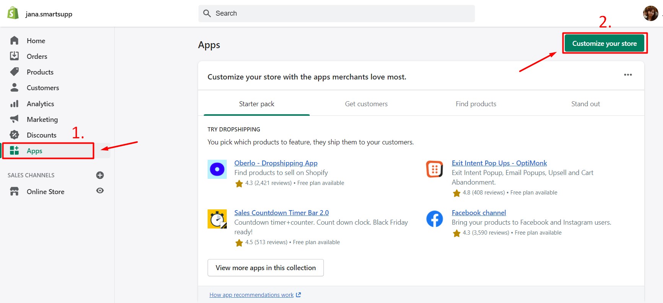Click the Discounts badge icon

pos(15,135)
